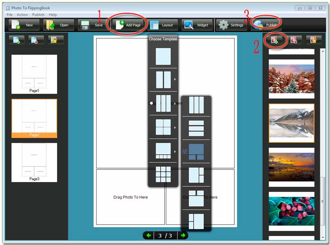Choose the single-photo template
Image resolution: width=330 pixels, height=245 pixels.
click(163, 56)
